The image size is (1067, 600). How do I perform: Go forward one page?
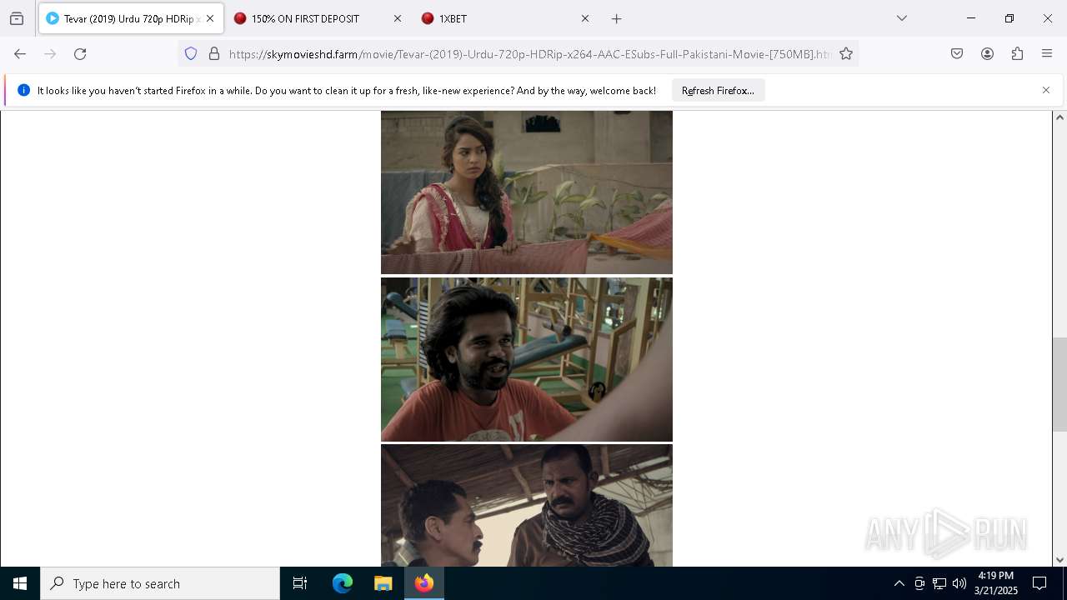50,54
